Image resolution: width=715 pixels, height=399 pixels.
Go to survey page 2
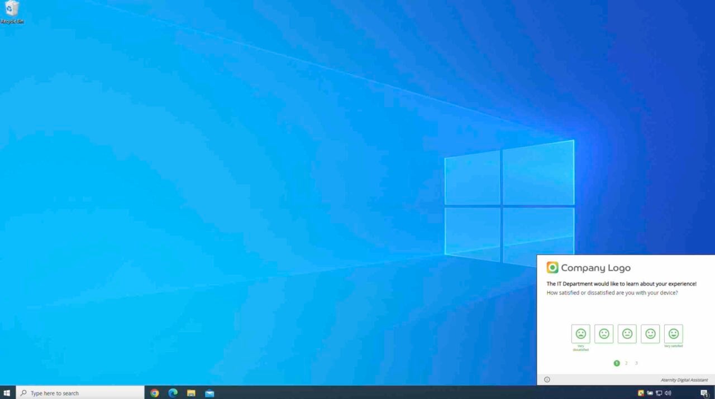pyautogui.click(x=626, y=363)
